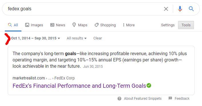Open FedEx's Financial Performance and Long-Term Goals link
The image size is (202, 106).
tap(79, 86)
